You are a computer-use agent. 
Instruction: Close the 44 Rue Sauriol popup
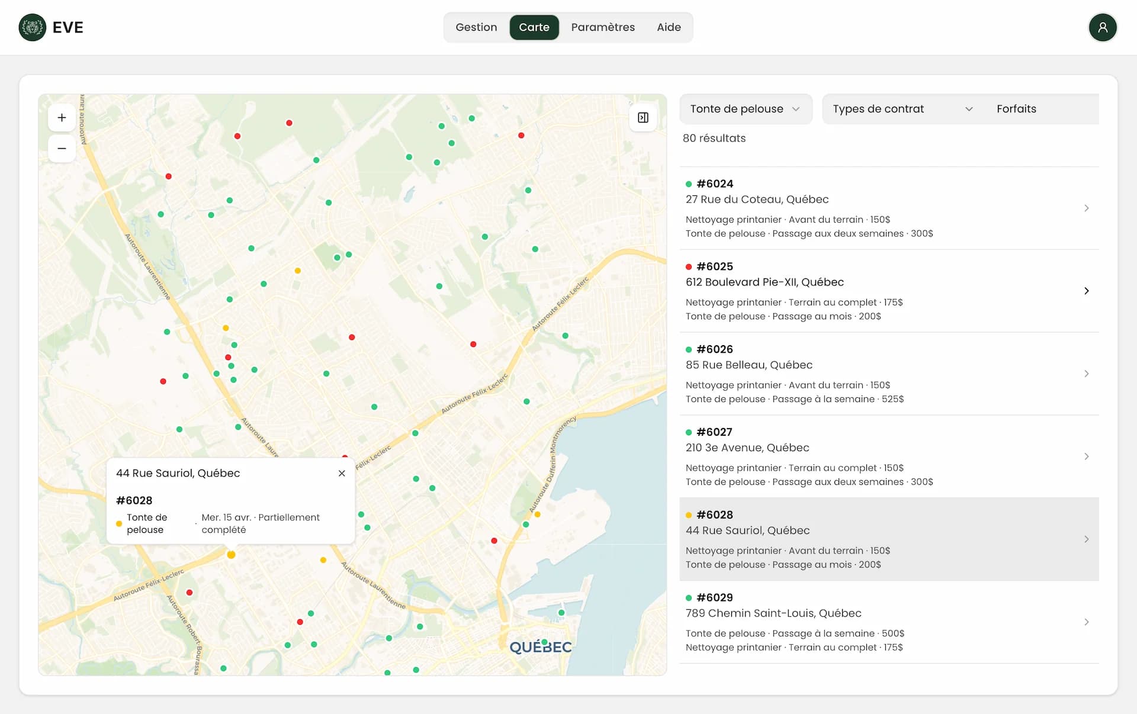(x=342, y=473)
